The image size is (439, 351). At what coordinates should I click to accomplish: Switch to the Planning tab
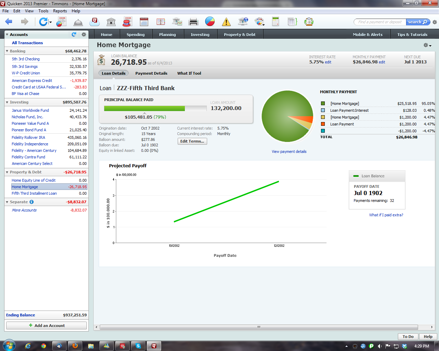pos(167,34)
